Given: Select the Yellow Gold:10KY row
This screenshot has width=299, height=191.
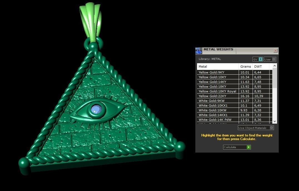Looking at the screenshot, I should point(235,77).
